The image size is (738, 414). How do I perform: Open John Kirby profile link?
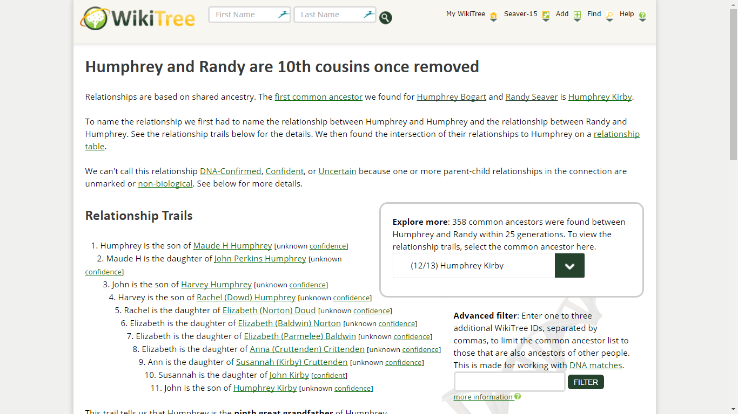pyautogui.click(x=289, y=375)
